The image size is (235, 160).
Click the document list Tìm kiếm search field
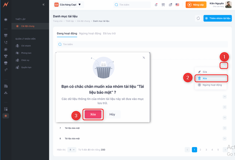tap(142, 44)
